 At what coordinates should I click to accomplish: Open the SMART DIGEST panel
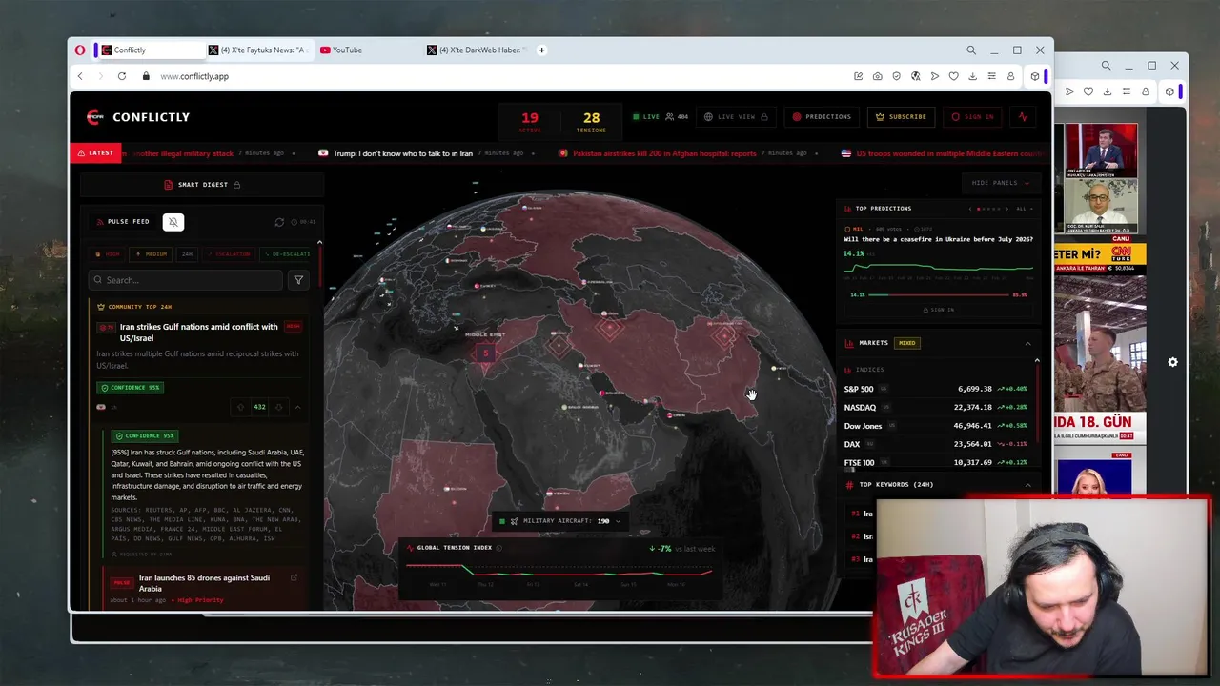click(x=202, y=185)
